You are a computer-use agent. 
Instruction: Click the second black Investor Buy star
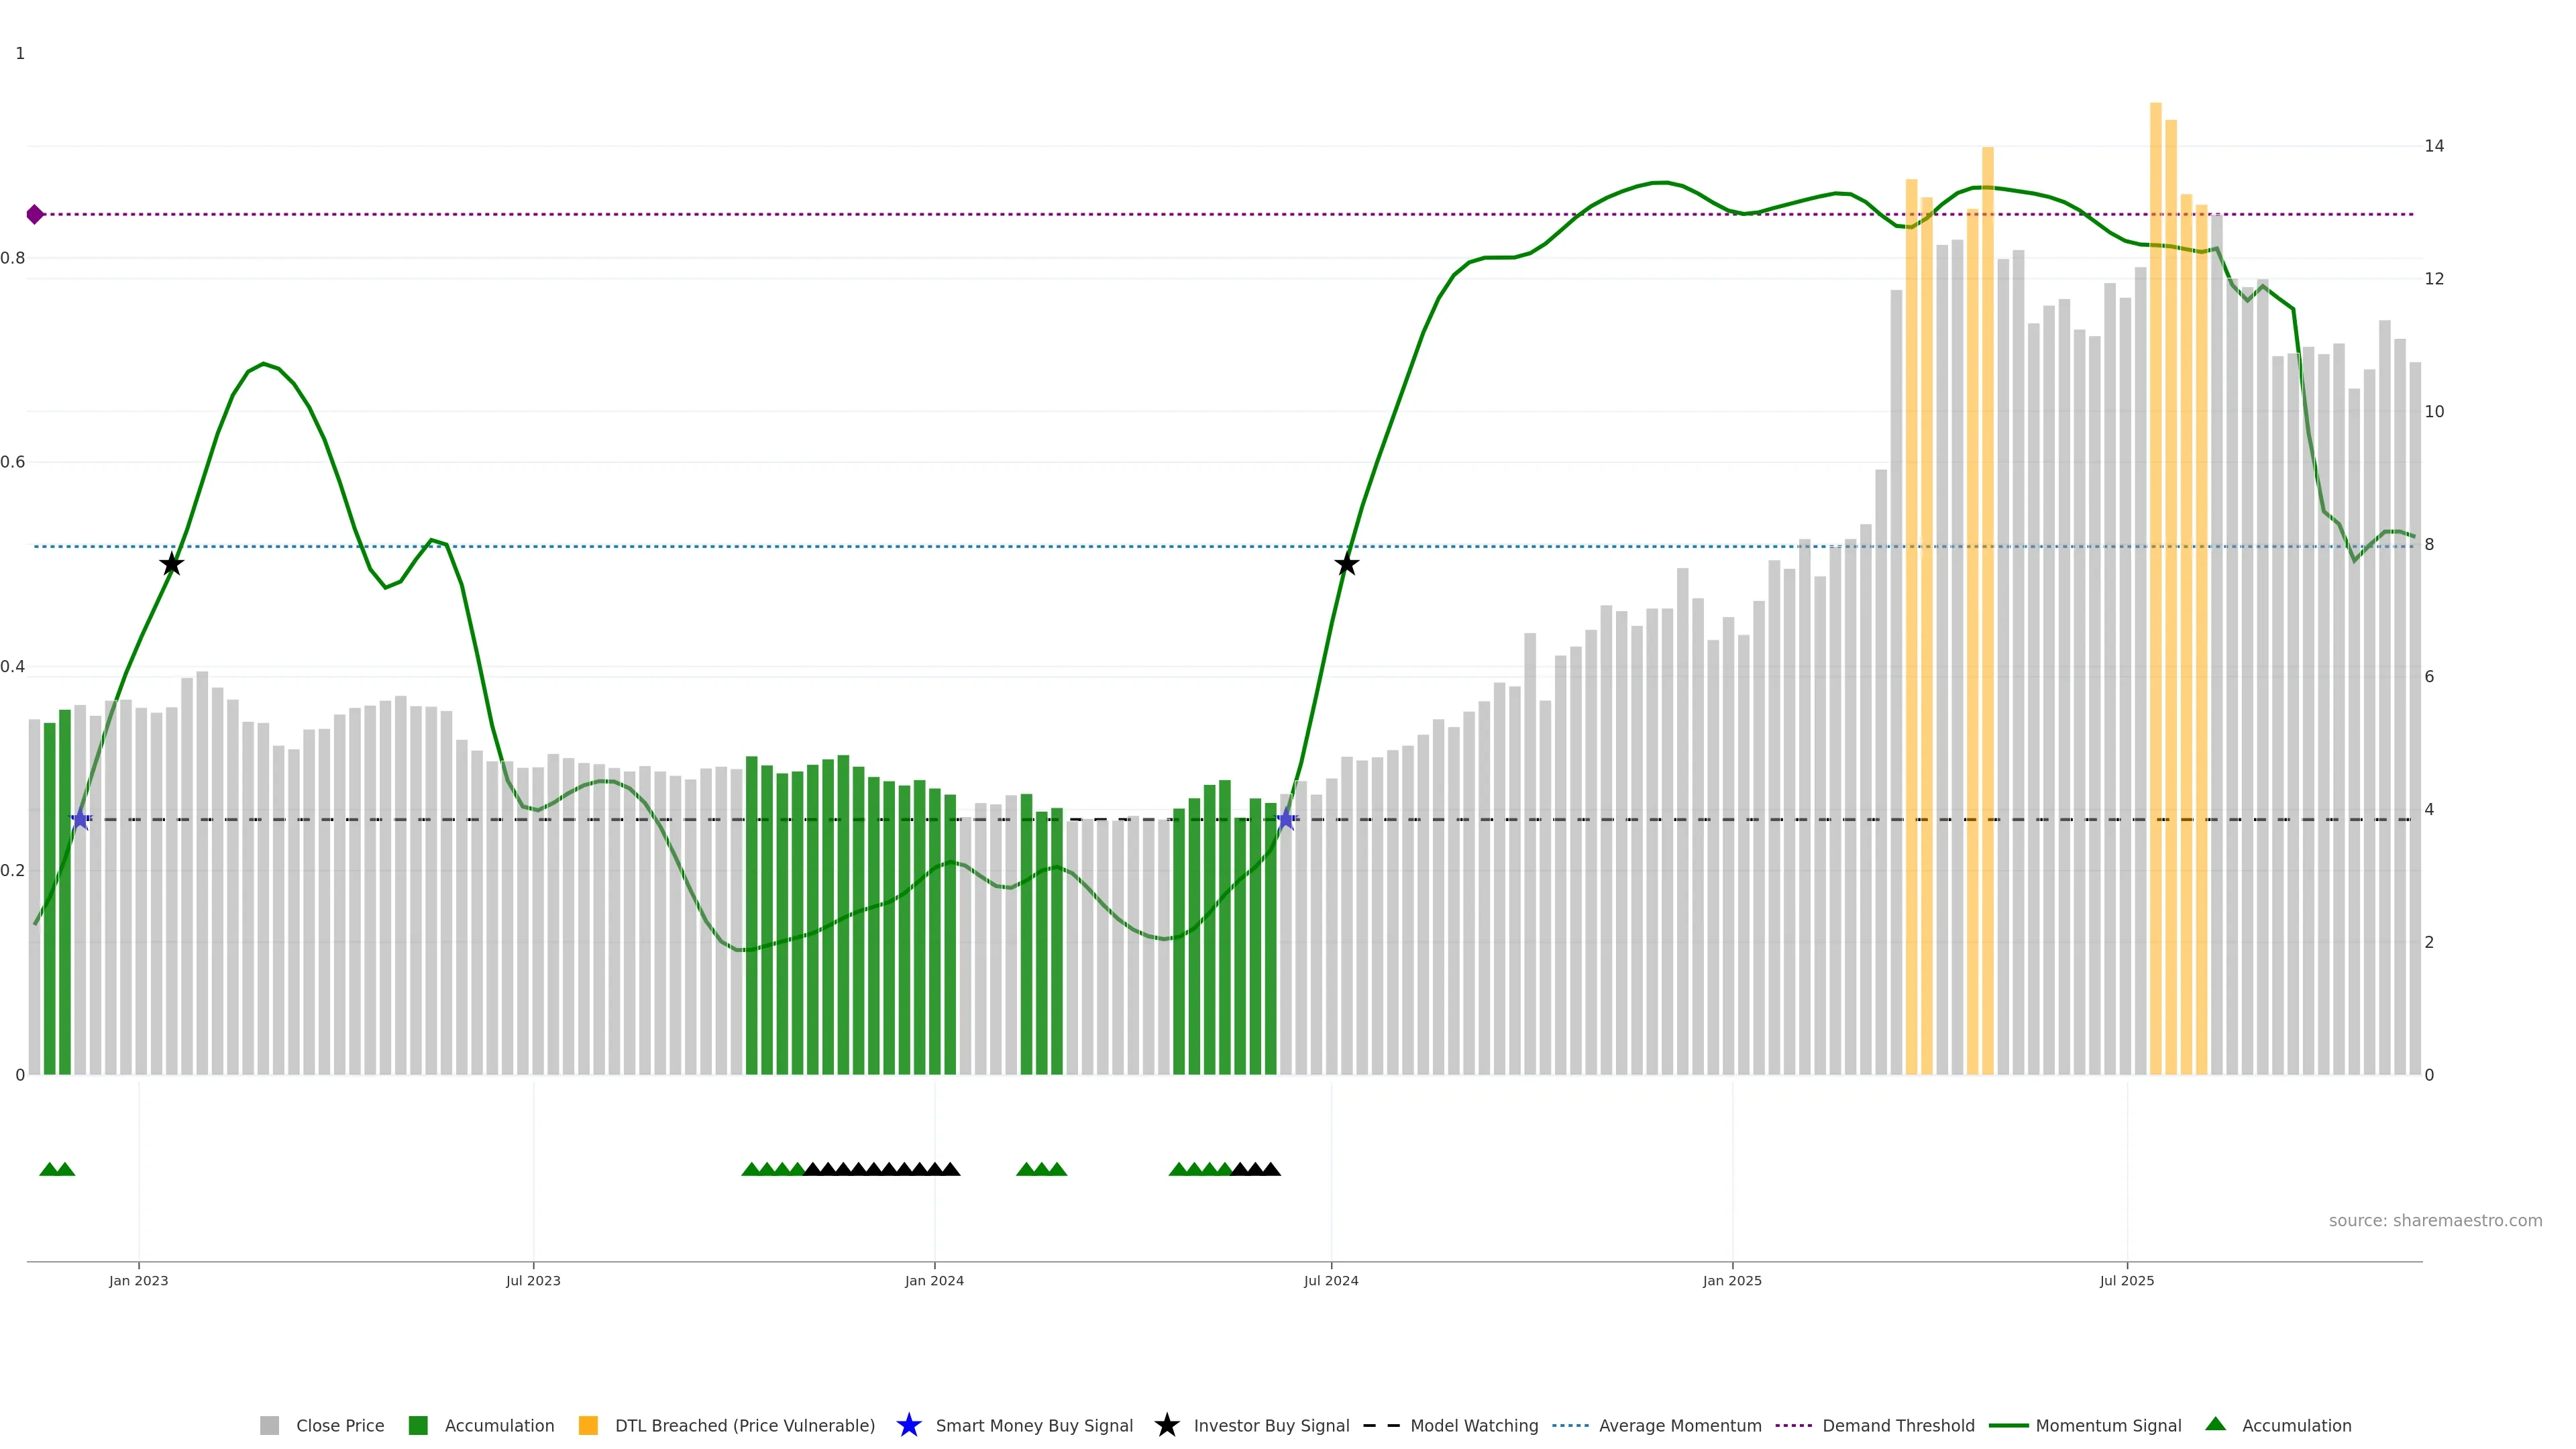(1346, 564)
